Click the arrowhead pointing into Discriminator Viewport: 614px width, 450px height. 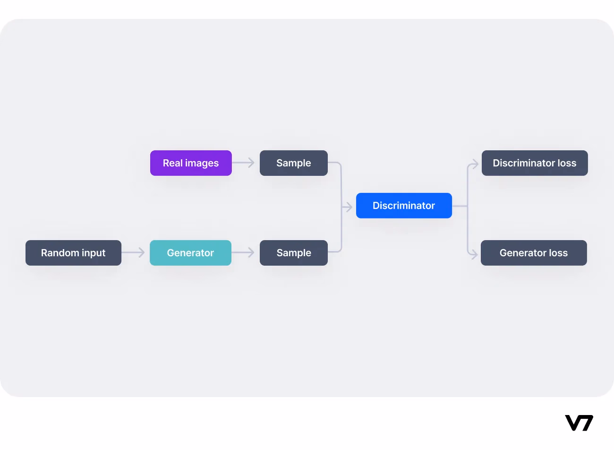(348, 207)
